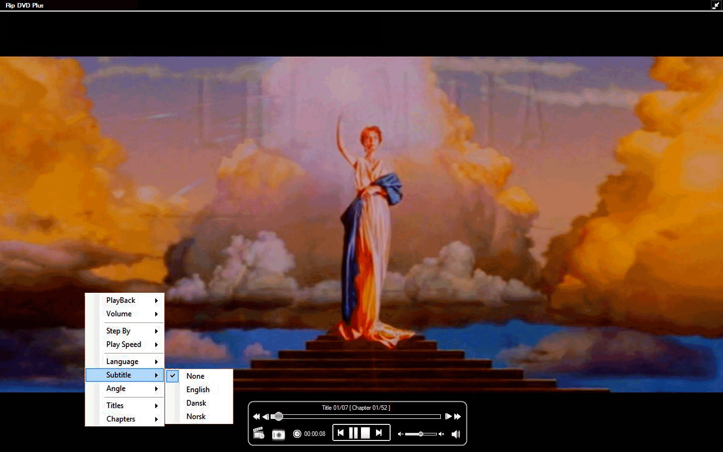Exit full screen via the top-right corner icon
Viewport: 723px width, 452px height.
(716, 6)
